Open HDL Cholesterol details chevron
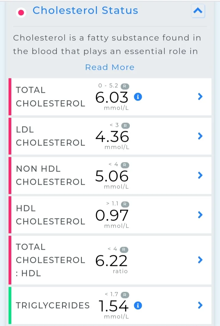The height and width of the screenshot is (326, 220). (x=200, y=215)
